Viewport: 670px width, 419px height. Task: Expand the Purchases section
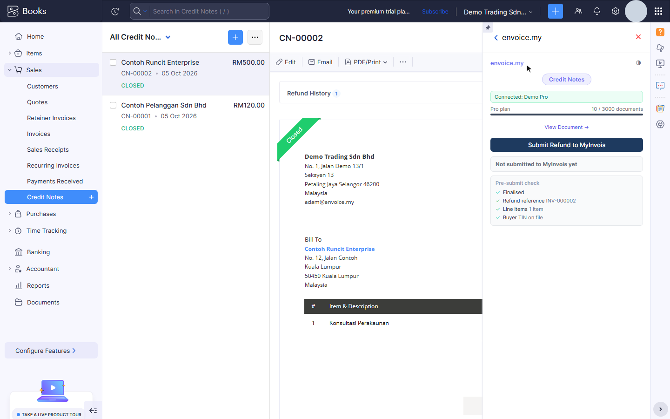tap(10, 214)
